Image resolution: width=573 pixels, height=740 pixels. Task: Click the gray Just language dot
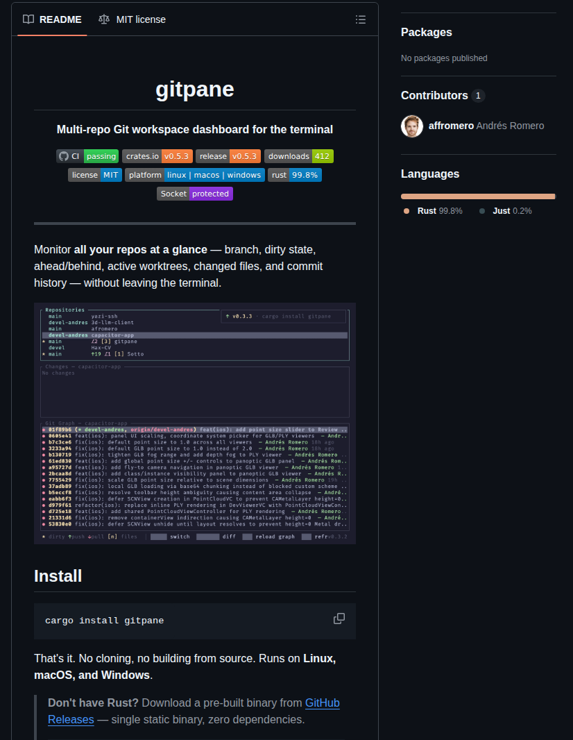(x=482, y=212)
